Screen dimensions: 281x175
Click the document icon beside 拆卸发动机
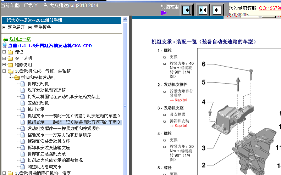23,84
